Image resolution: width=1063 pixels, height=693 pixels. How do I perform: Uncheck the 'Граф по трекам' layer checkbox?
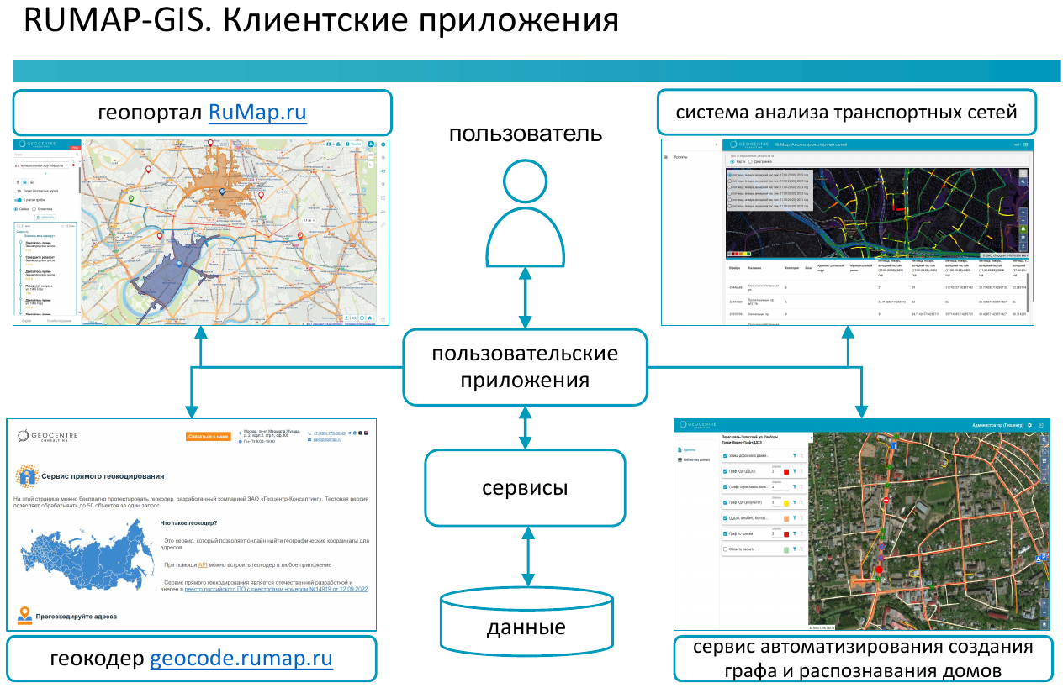pos(725,533)
